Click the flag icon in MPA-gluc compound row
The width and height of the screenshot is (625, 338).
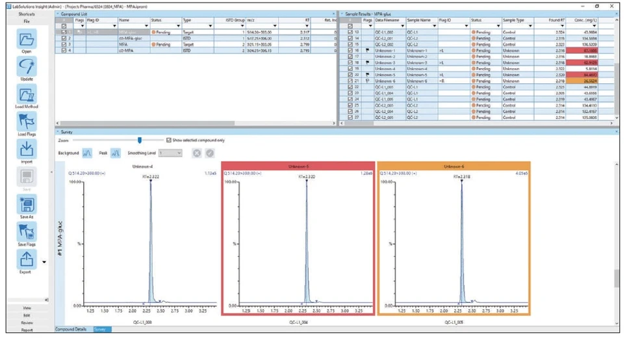tap(80, 32)
